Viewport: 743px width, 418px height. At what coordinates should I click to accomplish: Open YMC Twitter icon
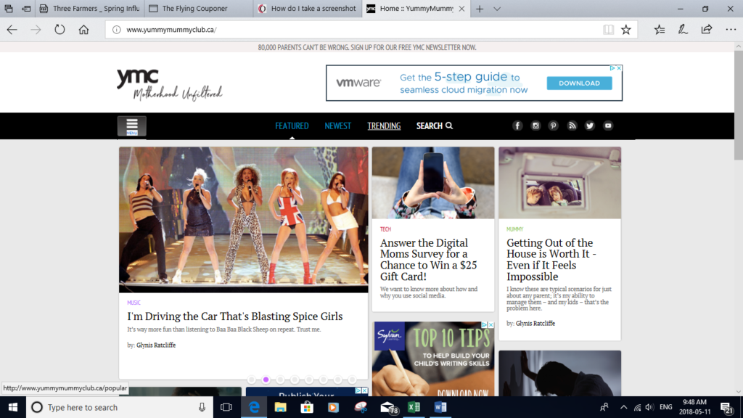tap(589, 126)
